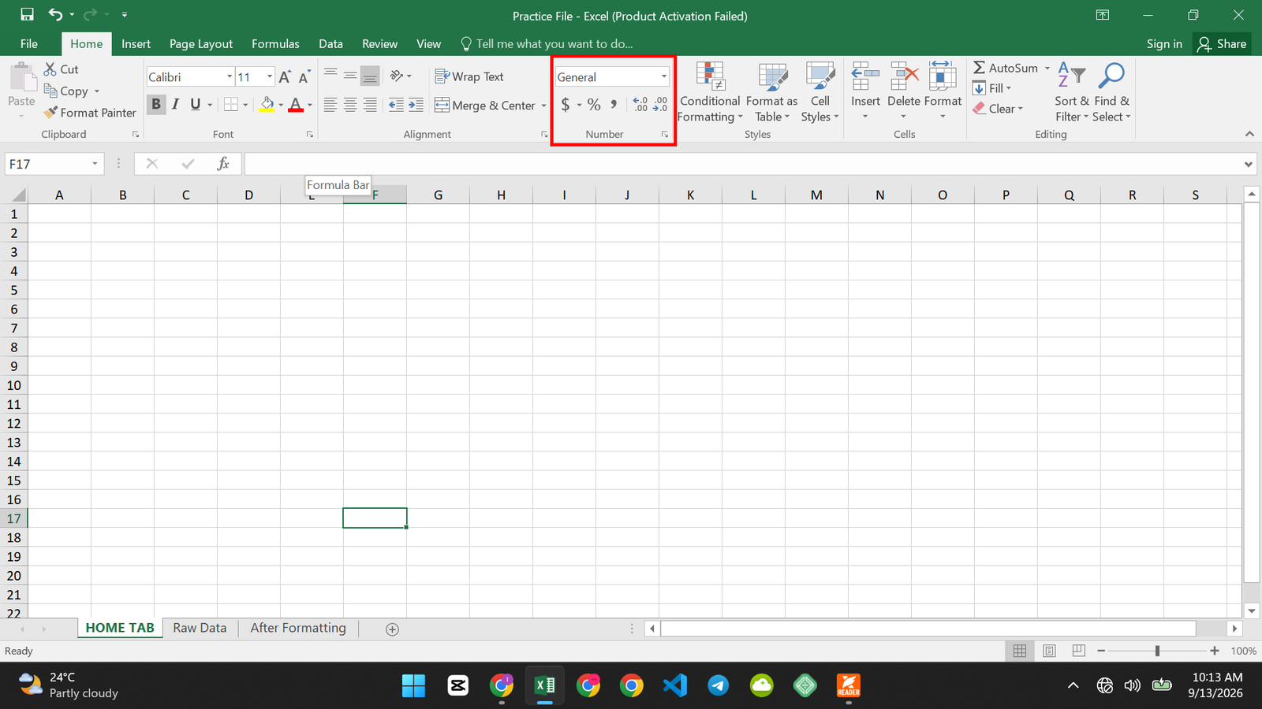Toggle Wrap Text on

coord(469,76)
